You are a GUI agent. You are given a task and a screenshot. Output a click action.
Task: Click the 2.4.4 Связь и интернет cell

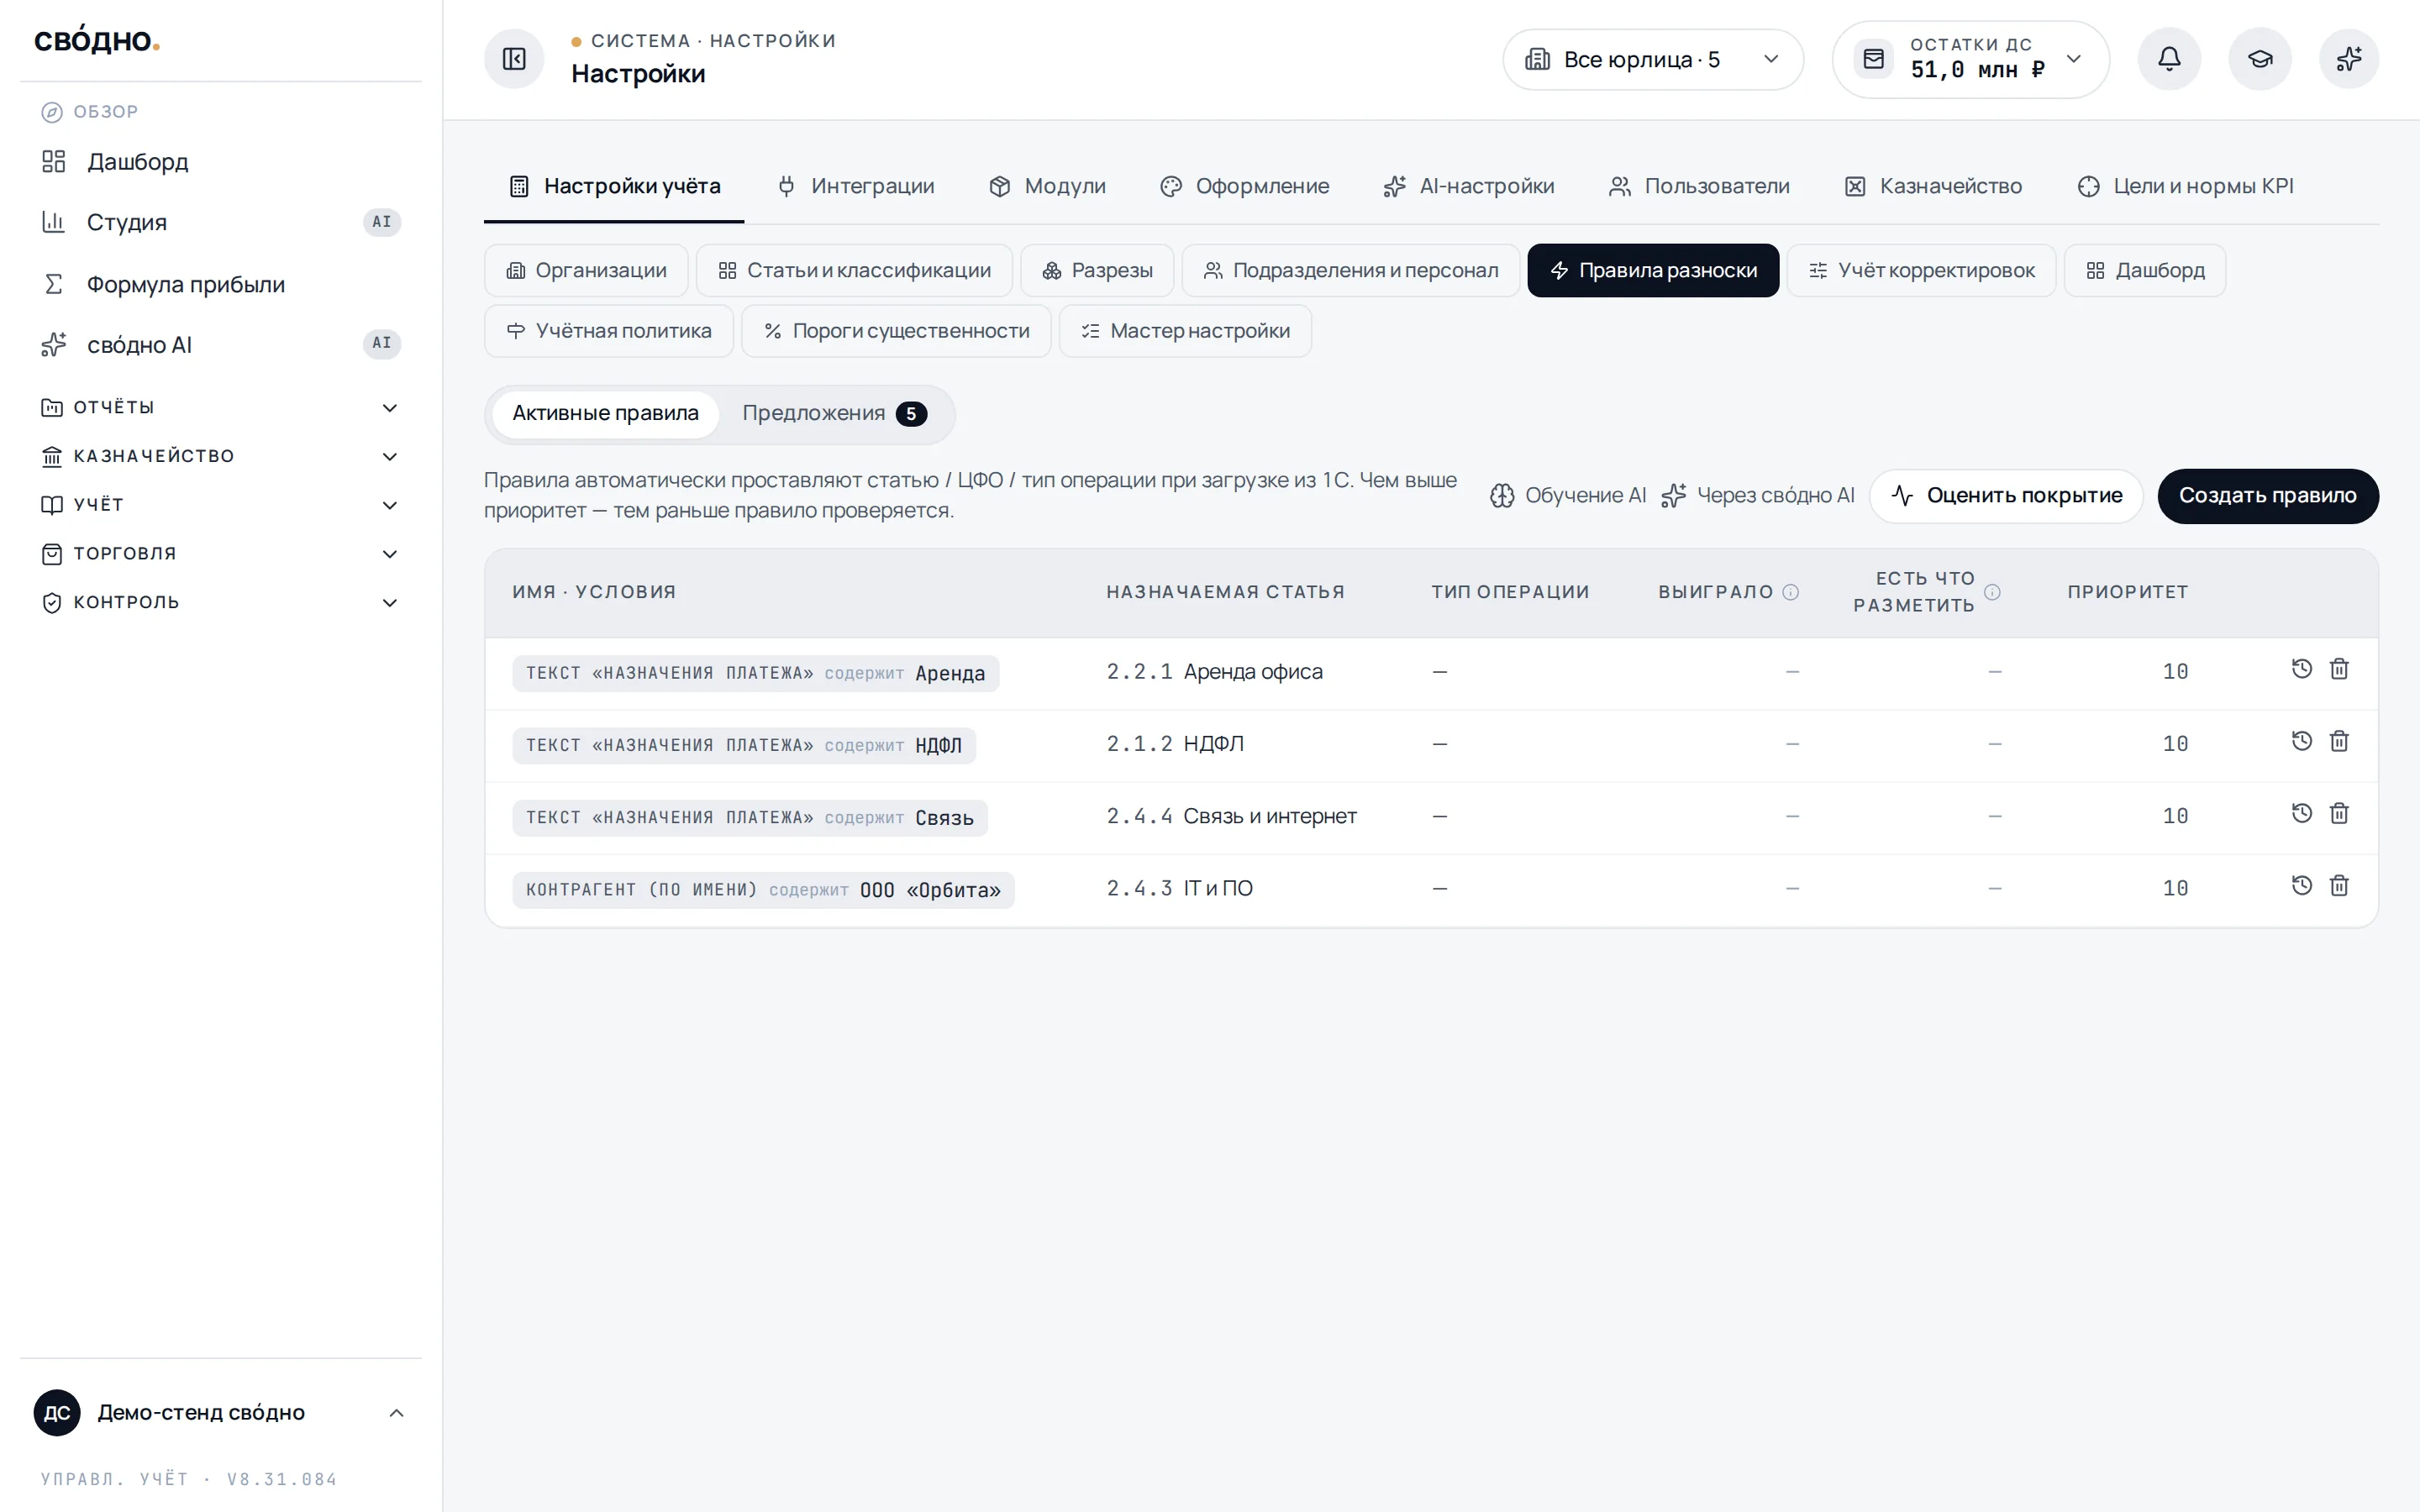click(x=1231, y=817)
